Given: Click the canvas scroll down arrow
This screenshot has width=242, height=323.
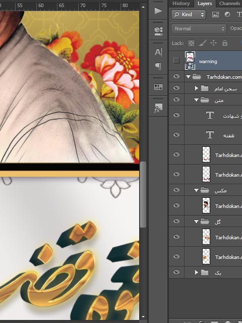Looking at the screenshot, I should [x=143, y=316].
